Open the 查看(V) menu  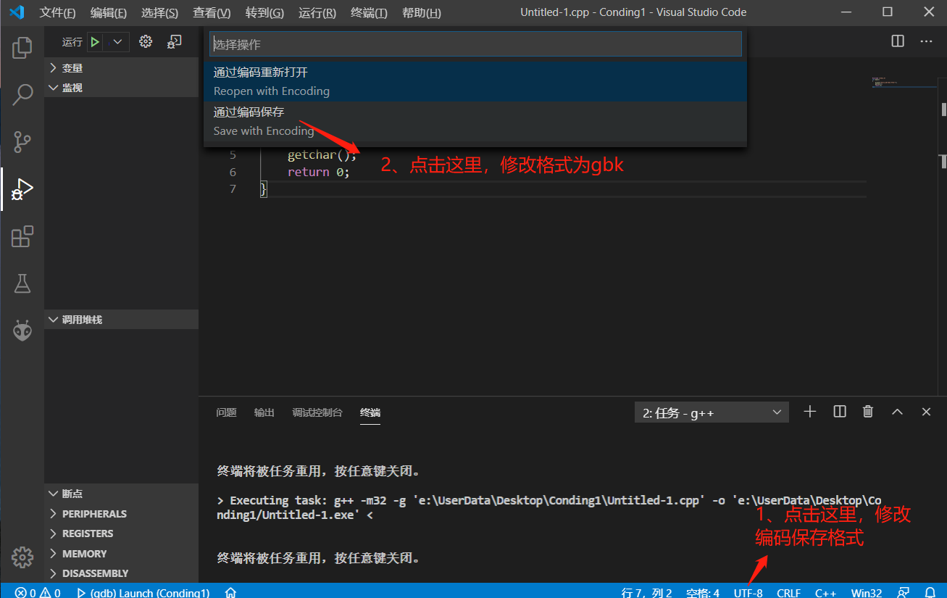212,13
